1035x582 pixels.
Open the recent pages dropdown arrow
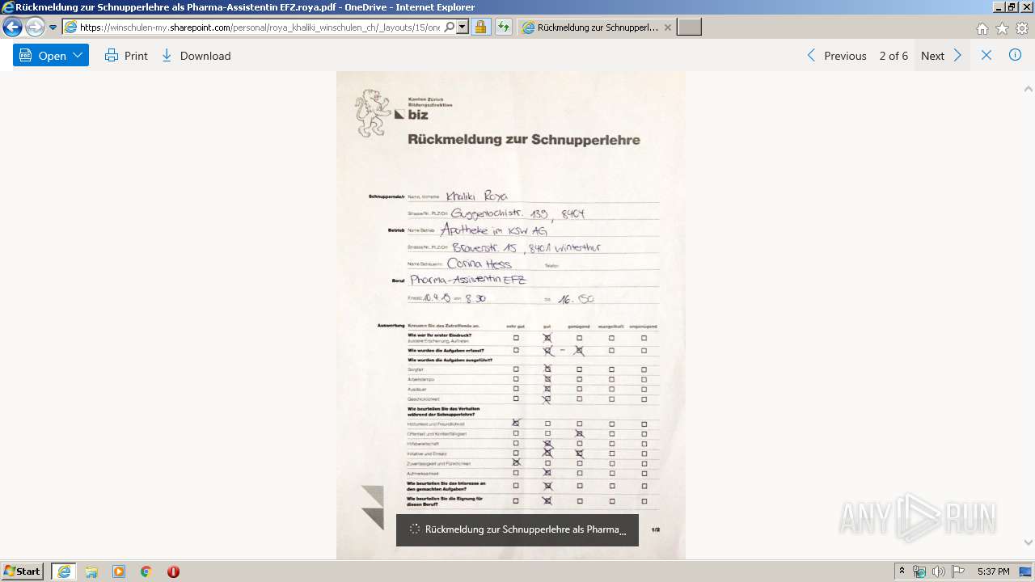(53, 27)
